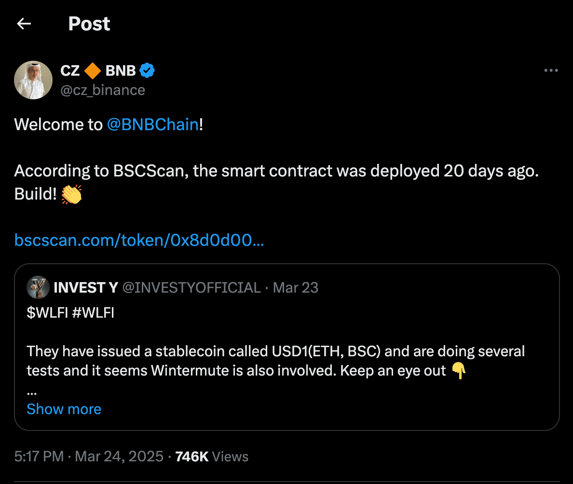The image size is (573, 484).
Task: Click the 5:17 PM timestamp
Action: [x=39, y=456]
